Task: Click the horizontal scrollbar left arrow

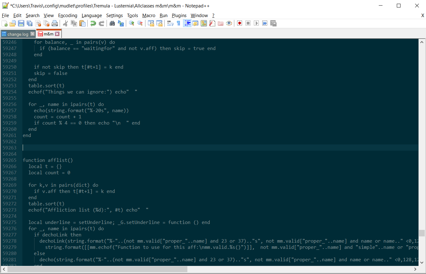Action: [4, 269]
